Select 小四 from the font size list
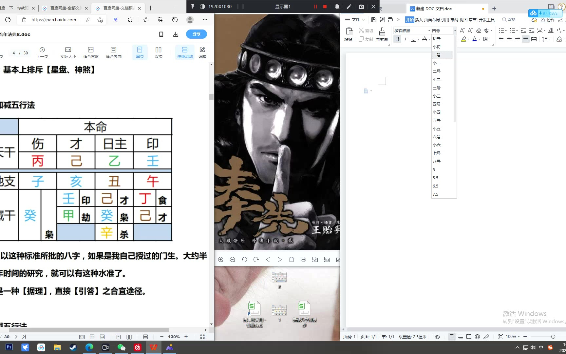 point(437,112)
